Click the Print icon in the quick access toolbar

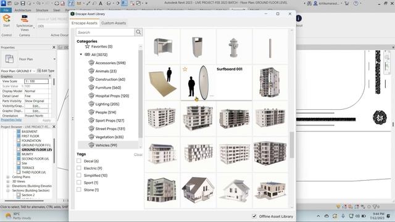tap(57, 3)
